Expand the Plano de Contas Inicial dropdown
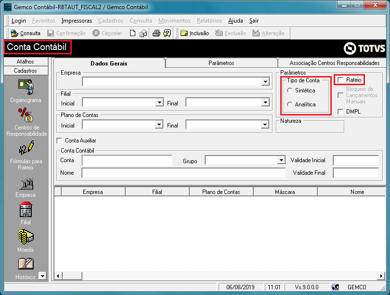Image resolution: width=390 pixels, height=295 pixels. click(159, 124)
